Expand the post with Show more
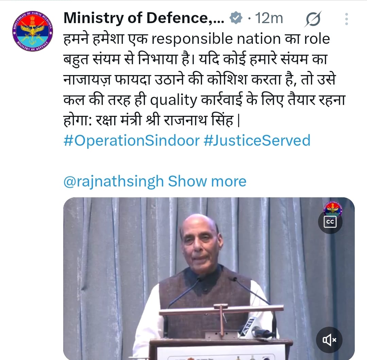 tap(207, 181)
